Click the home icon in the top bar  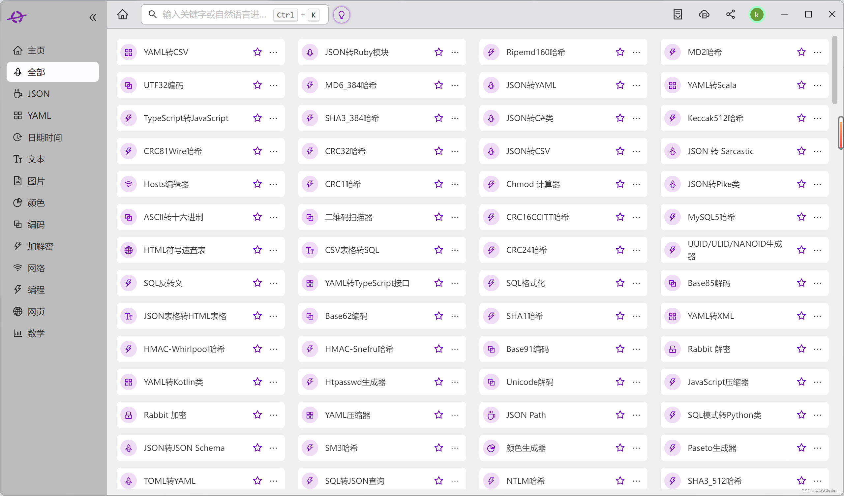click(x=123, y=15)
